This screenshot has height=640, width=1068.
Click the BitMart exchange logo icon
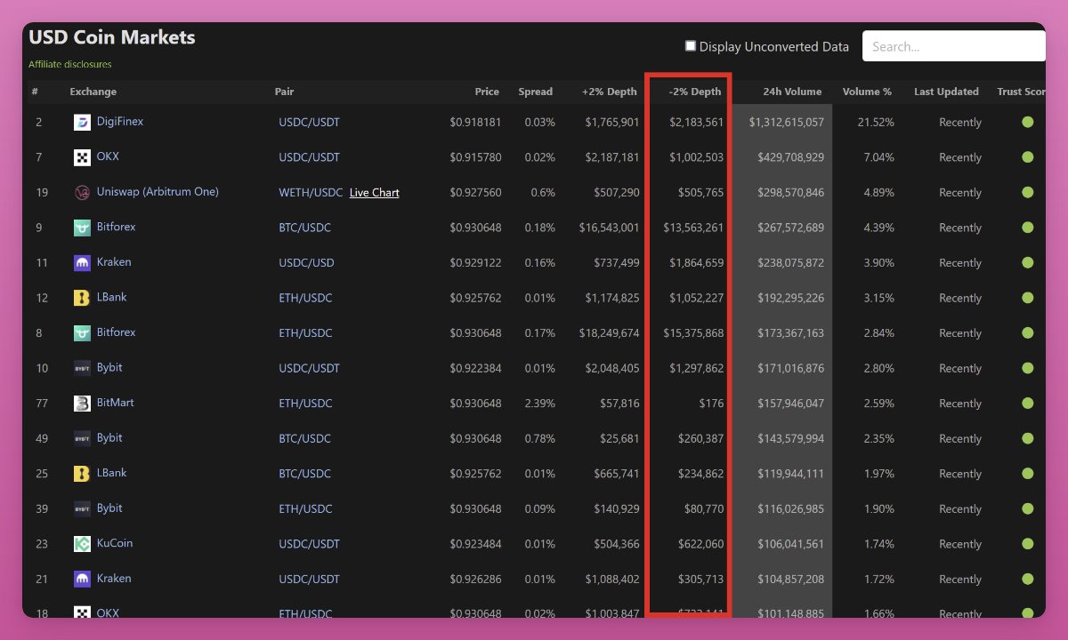tap(82, 404)
